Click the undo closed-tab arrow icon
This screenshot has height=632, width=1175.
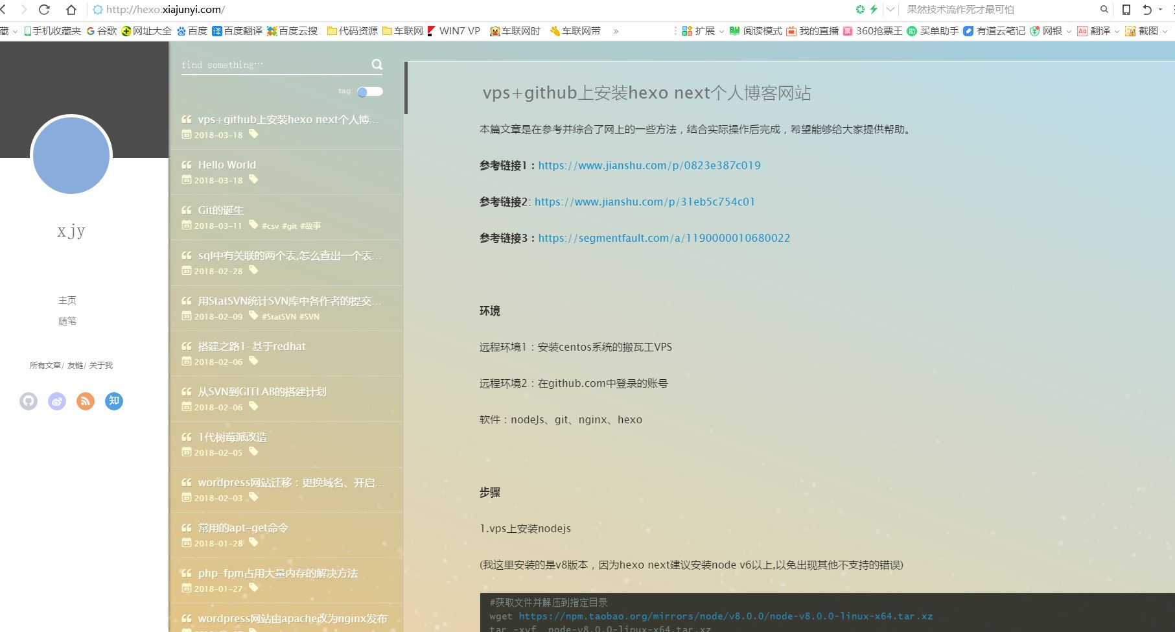pos(1147,10)
